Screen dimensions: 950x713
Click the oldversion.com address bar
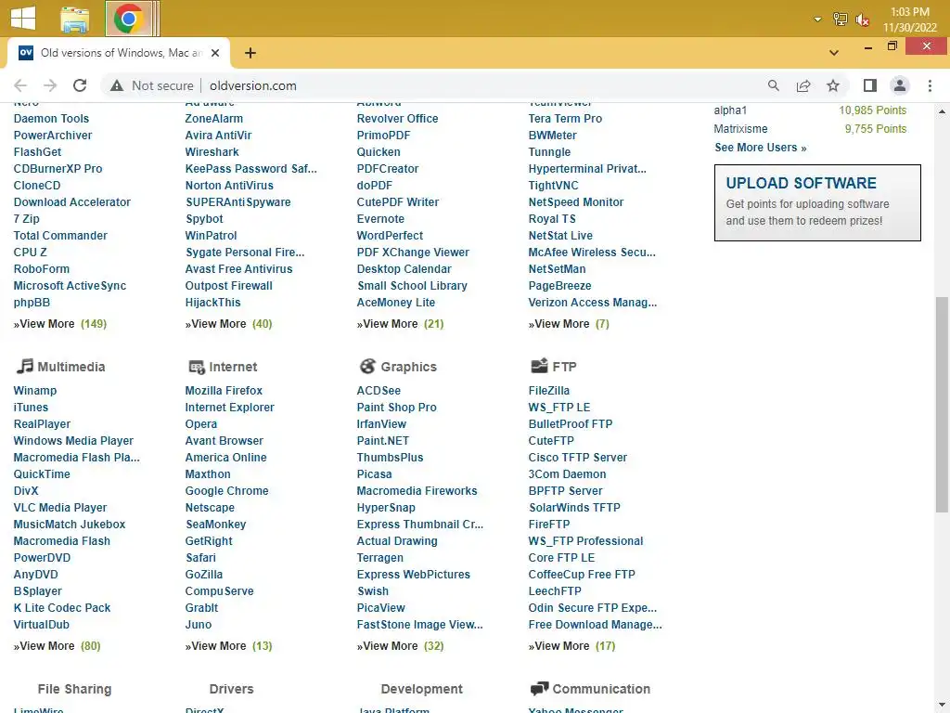tap(252, 85)
